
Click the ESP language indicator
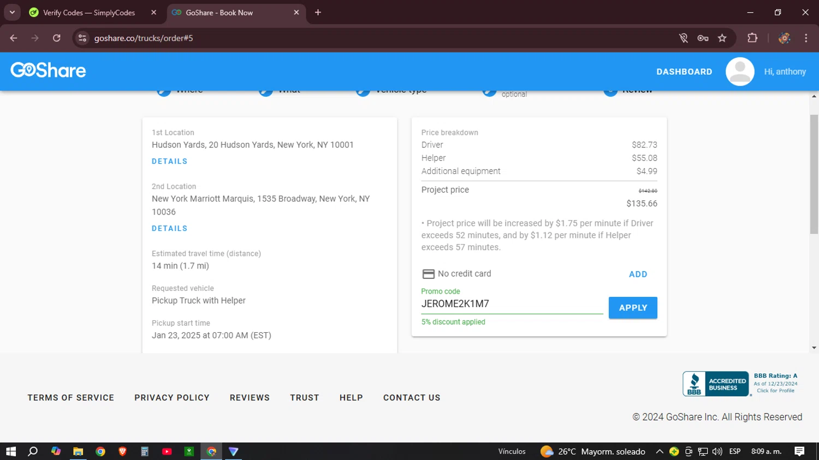click(735, 451)
